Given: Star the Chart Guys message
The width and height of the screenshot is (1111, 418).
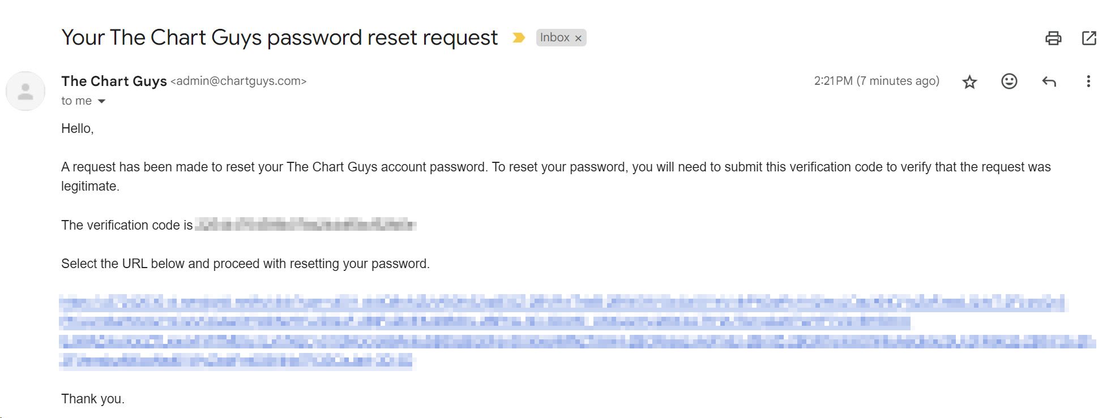Looking at the screenshot, I should (969, 82).
